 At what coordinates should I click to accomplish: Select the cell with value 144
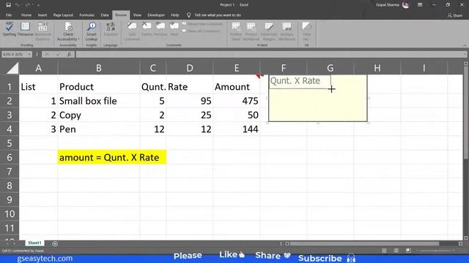pyautogui.click(x=237, y=129)
